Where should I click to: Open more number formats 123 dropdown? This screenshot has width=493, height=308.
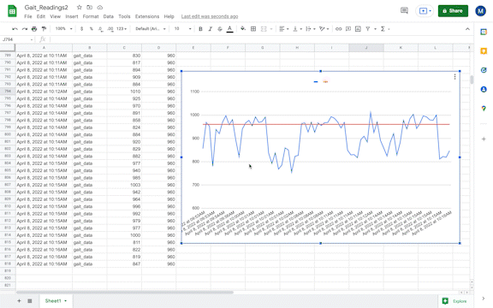(122, 29)
